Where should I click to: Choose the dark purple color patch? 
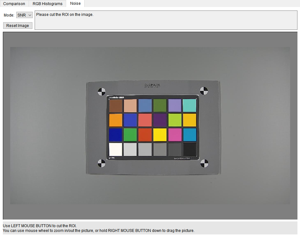pos(160,120)
